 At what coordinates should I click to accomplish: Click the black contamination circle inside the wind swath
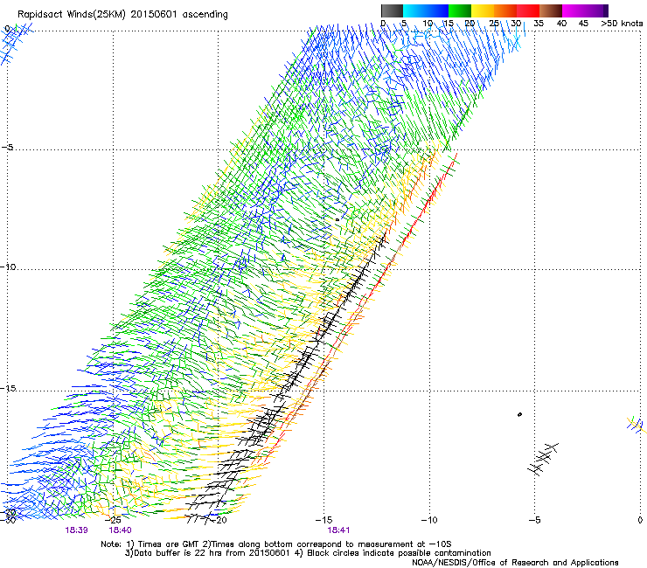pos(337,220)
